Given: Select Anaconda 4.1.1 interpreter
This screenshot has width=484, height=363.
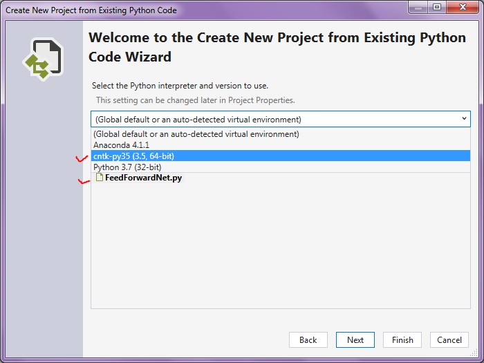Looking at the screenshot, I should [x=121, y=145].
